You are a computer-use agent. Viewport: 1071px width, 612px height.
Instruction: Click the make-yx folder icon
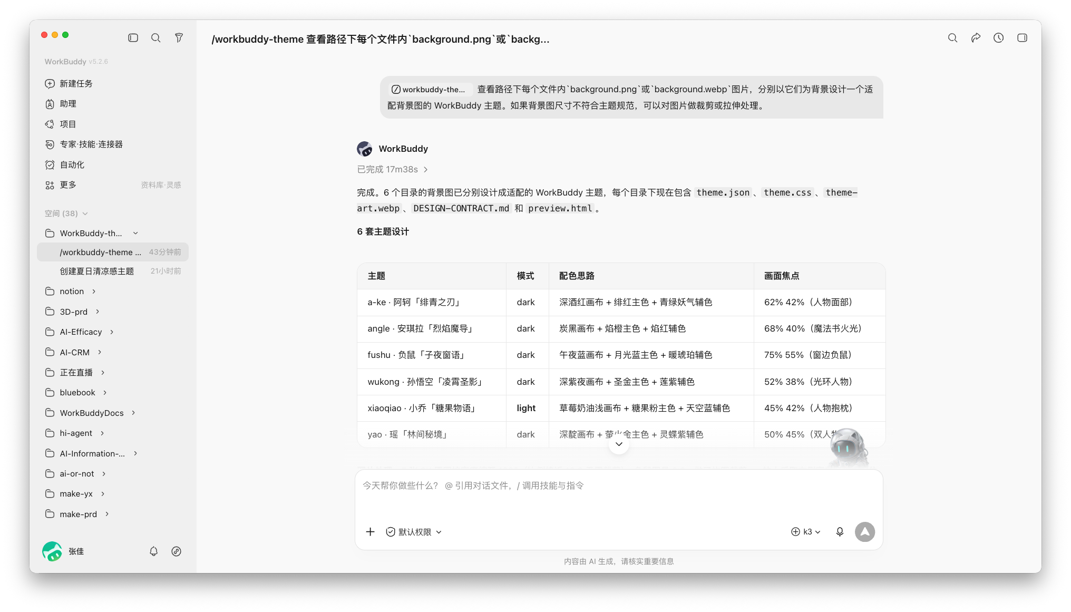click(50, 493)
